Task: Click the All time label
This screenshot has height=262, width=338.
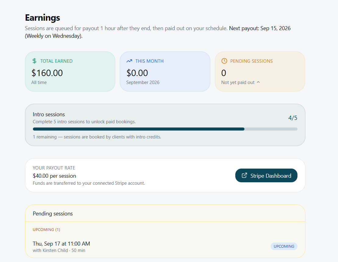Action: tap(39, 82)
